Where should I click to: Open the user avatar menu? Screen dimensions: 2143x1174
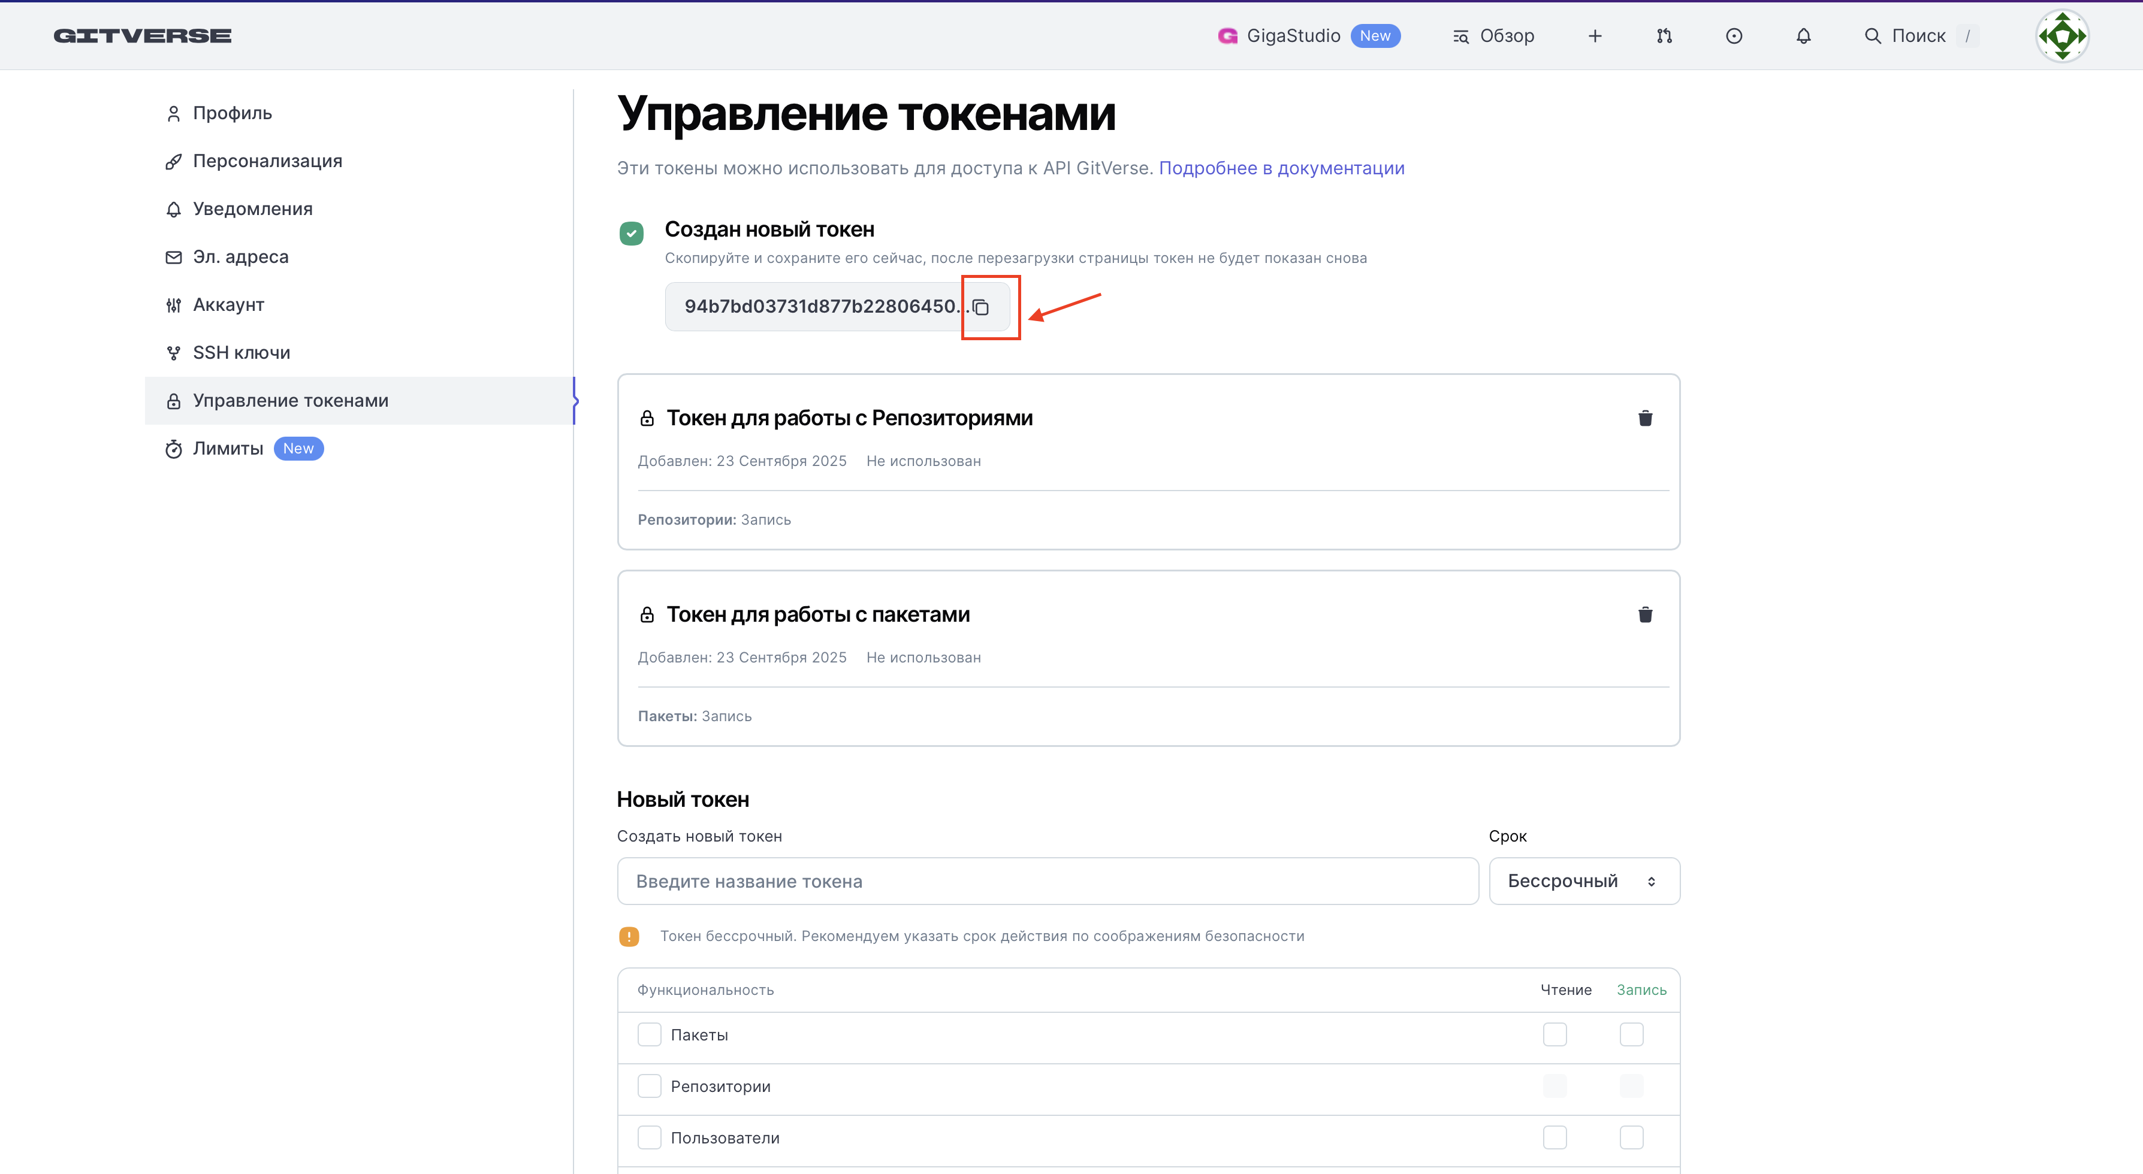point(2061,36)
